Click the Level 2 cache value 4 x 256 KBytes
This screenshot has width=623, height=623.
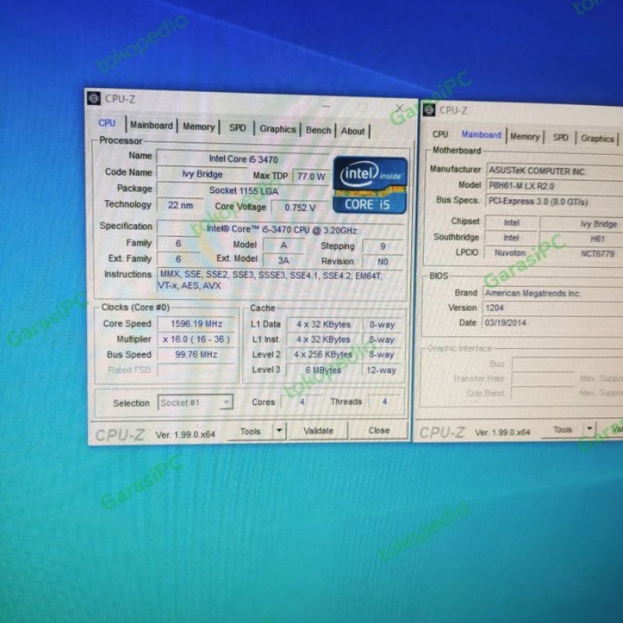[x=323, y=354]
